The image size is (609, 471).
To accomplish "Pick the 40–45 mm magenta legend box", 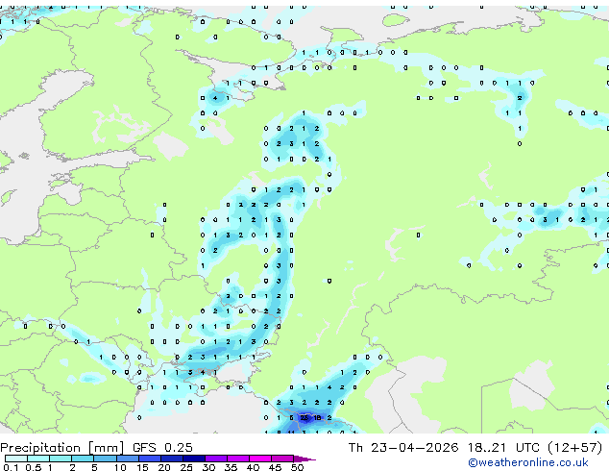I will pyautogui.click(x=260, y=459).
